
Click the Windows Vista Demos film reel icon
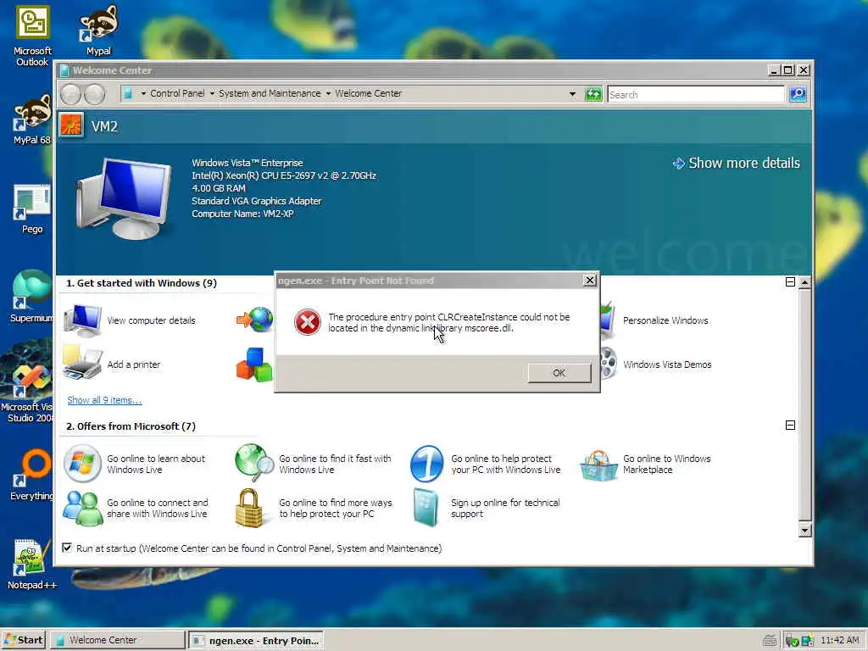(x=608, y=364)
